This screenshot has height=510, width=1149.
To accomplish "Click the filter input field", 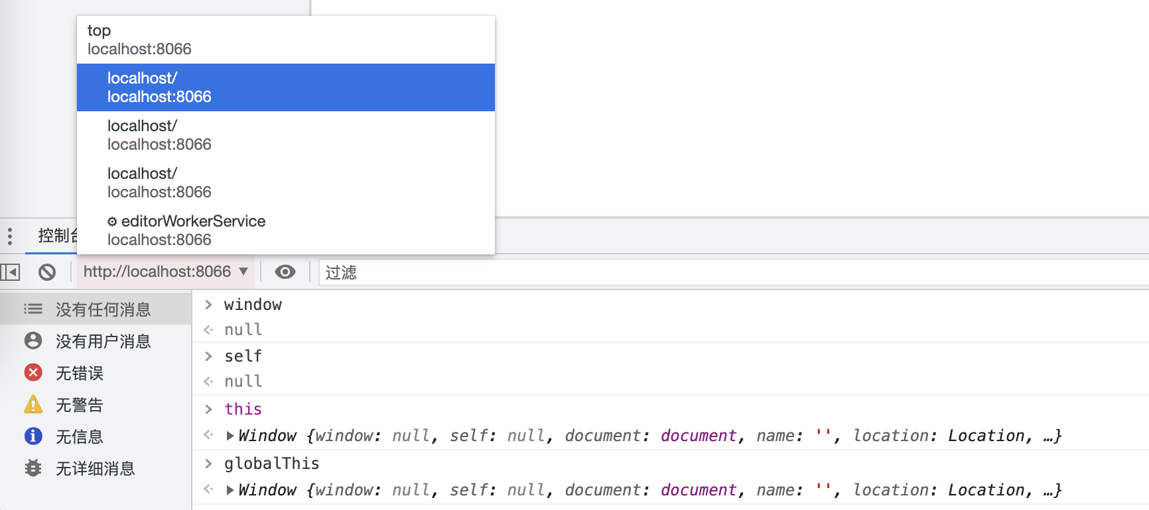I will pos(730,272).
